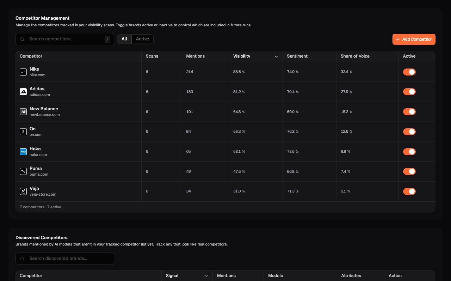The image size is (451, 281).
Task: Click the hoka.com domain text
Action: pyautogui.click(x=38, y=155)
